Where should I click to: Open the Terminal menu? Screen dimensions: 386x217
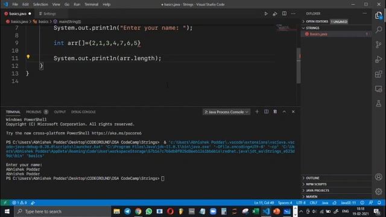click(x=91, y=4)
